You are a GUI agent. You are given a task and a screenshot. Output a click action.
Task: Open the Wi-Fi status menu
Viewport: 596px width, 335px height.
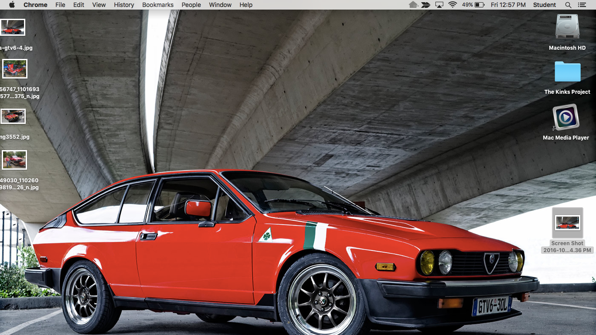452,5
